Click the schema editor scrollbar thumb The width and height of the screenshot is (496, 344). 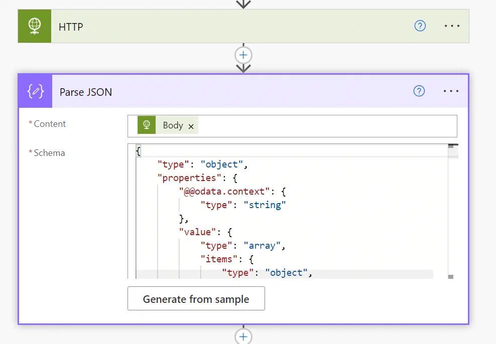(x=451, y=146)
